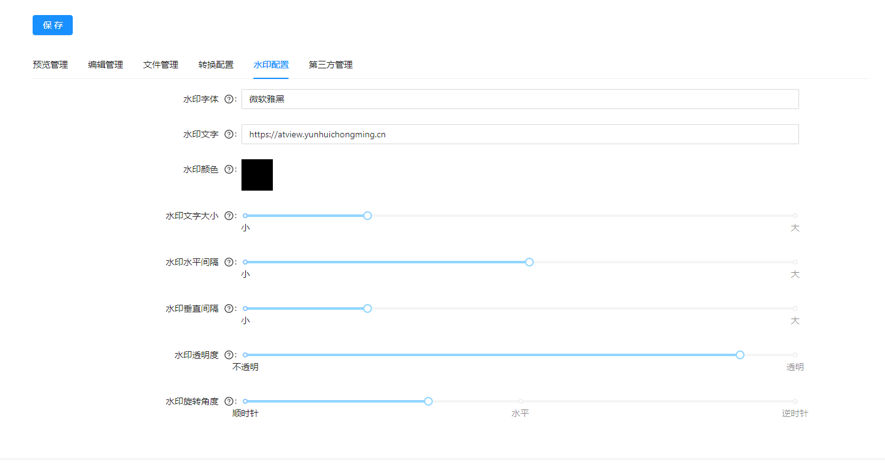Viewport: 885px width, 464px height.
Task: Click the 水印水平间隔 slider handle
Action: [529, 262]
